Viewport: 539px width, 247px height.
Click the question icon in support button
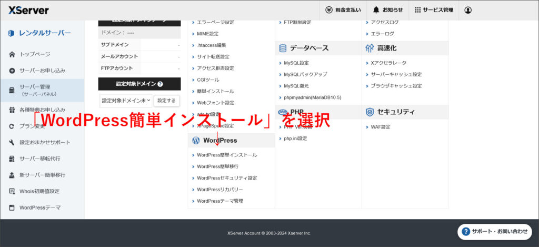(x=466, y=232)
